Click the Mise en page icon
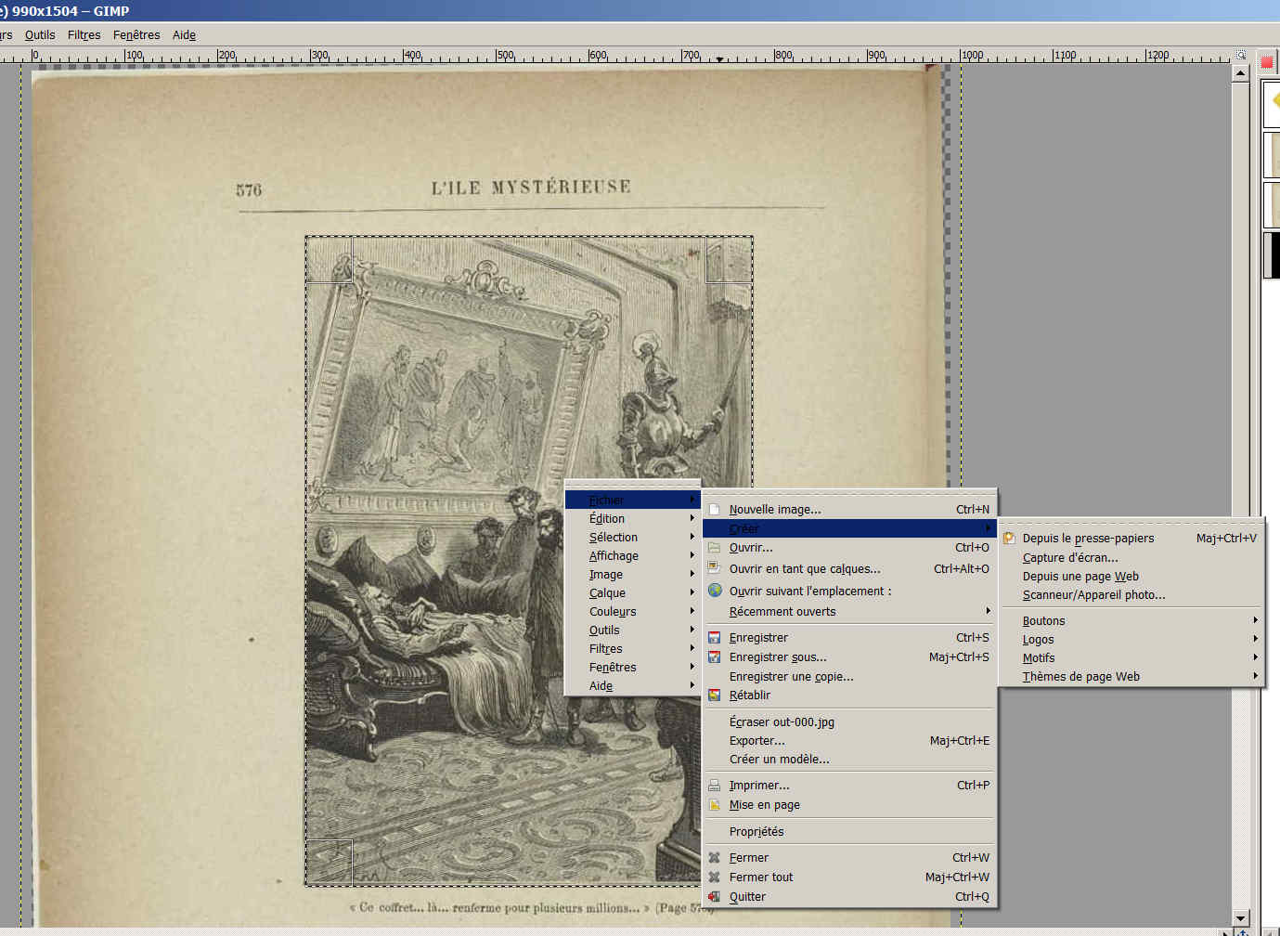 point(714,805)
